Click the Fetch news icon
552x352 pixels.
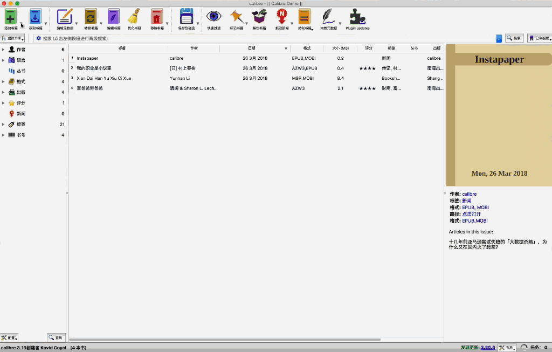281,17
